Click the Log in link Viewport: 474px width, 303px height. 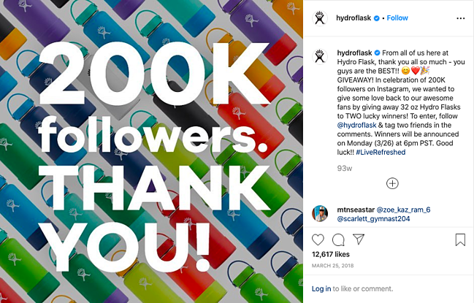(x=321, y=288)
